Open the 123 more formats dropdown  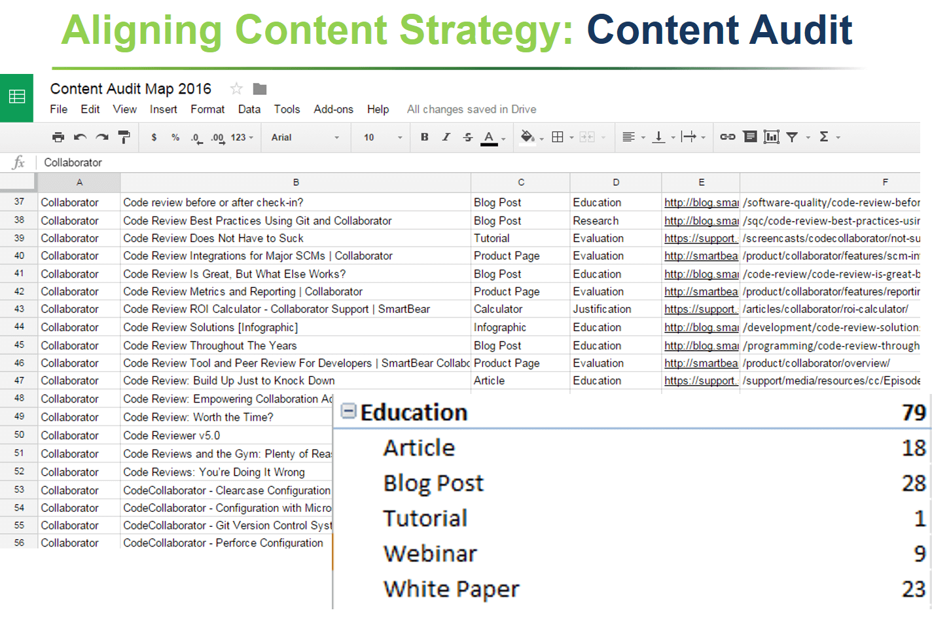pyautogui.click(x=242, y=137)
